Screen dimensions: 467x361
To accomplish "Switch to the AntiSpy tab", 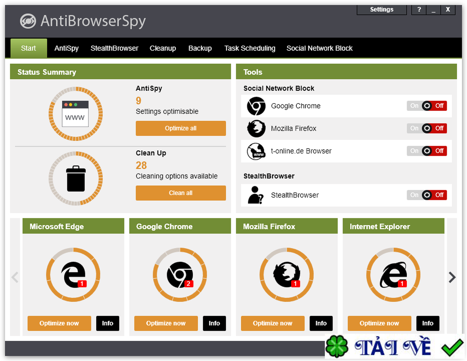I will [x=66, y=48].
